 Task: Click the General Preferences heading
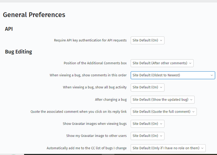[34, 15]
